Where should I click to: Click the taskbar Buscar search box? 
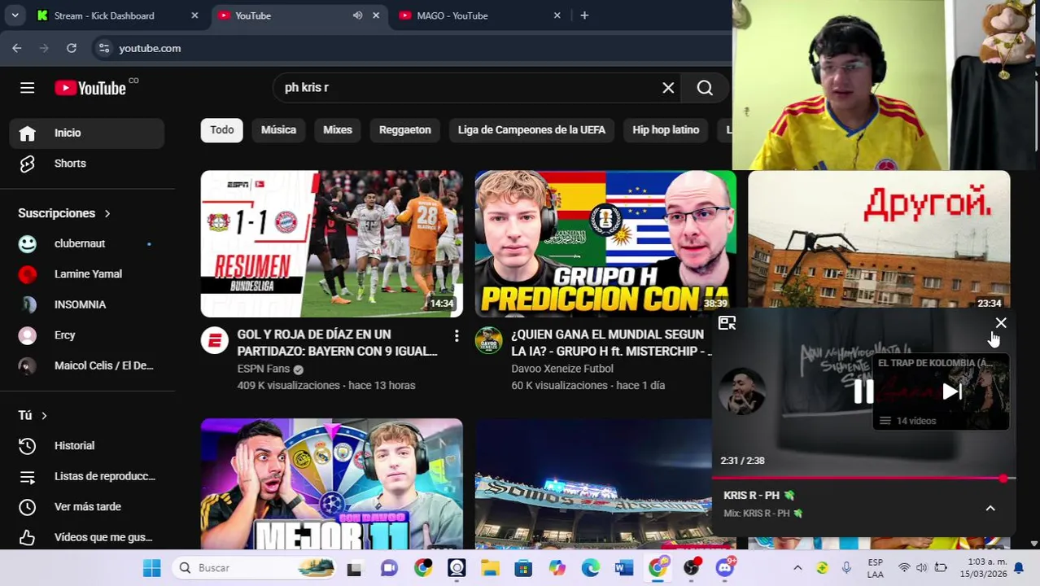pyautogui.click(x=255, y=568)
